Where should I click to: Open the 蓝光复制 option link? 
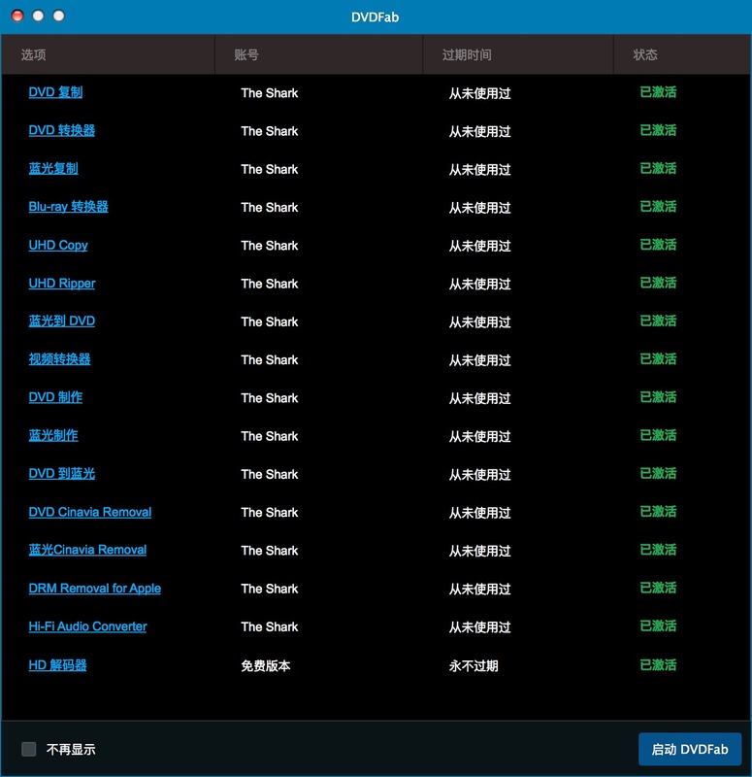click(53, 168)
